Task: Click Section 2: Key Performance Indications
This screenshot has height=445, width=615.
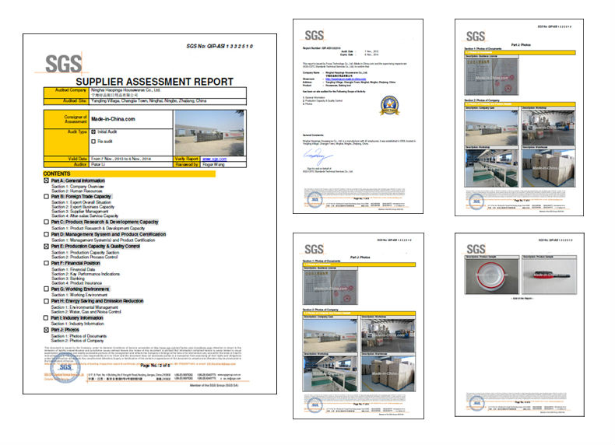Action: coord(86,274)
